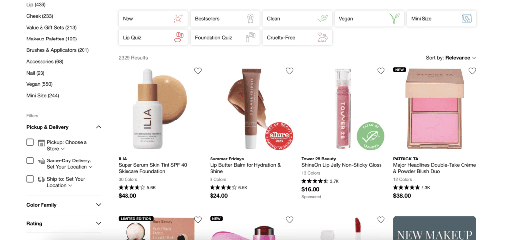
Task: Expand the Color Family filter
Action: pyautogui.click(x=64, y=205)
